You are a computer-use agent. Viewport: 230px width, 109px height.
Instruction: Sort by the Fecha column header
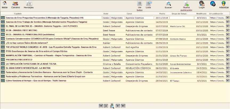click(x=162, y=13)
